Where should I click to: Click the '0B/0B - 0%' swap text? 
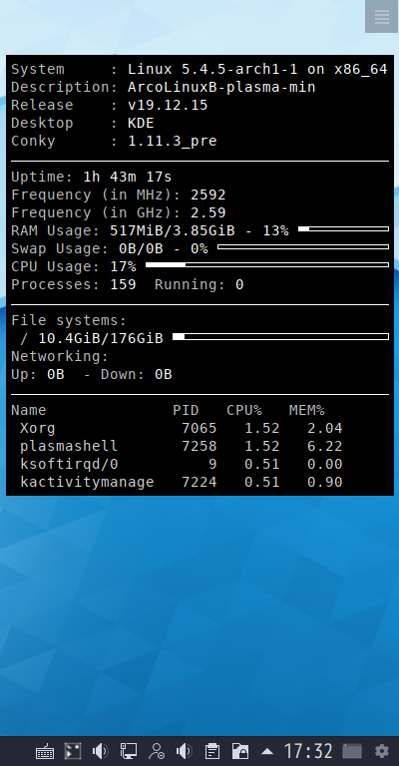pyautogui.click(x=164, y=248)
